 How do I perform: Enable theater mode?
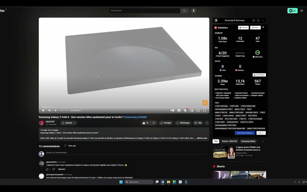click(198, 110)
